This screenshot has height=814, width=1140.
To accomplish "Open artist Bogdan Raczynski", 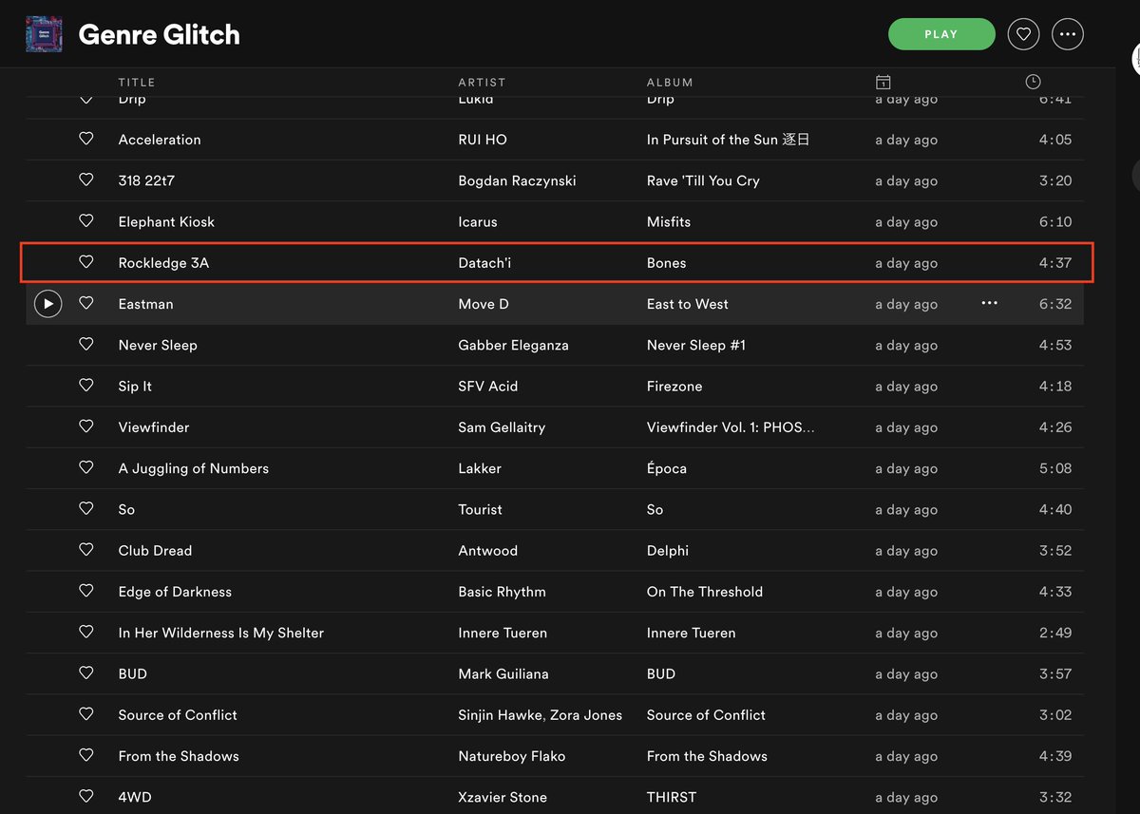I will [517, 180].
